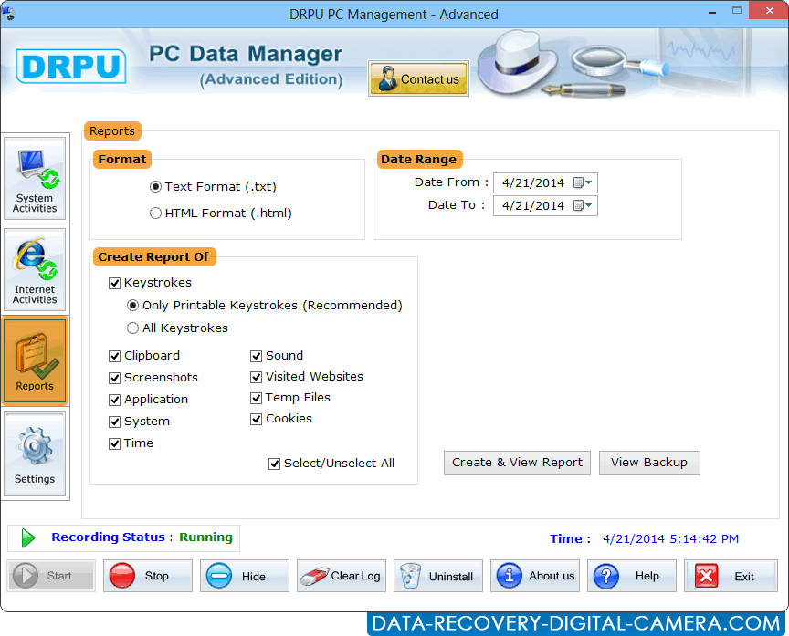Image resolution: width=789 pixels, height=636 pixels.
Task: Switch to Settings tab label
Action: point(35,479)
